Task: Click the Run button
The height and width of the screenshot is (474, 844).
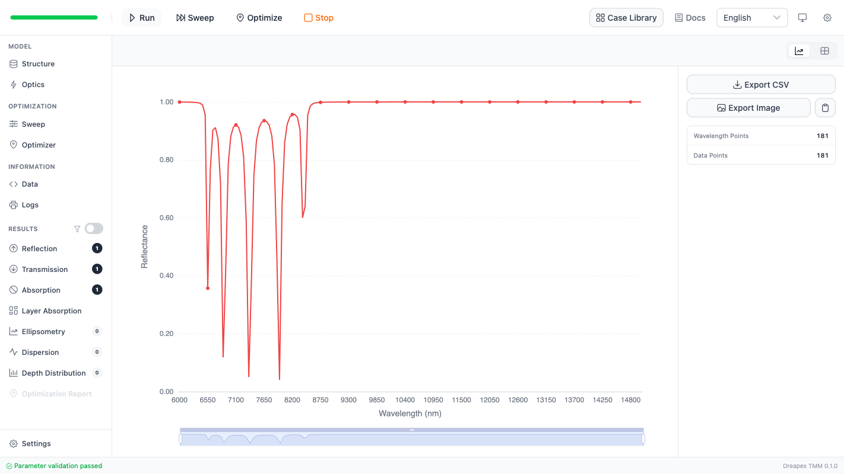Action: tap(141, 18)
